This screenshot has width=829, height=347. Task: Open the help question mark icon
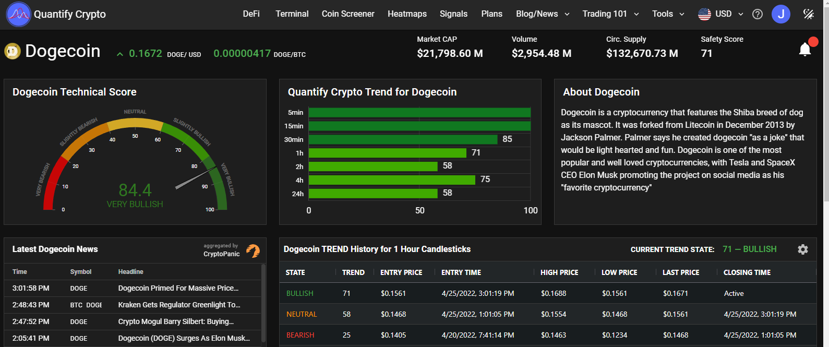tap(757, 14)
